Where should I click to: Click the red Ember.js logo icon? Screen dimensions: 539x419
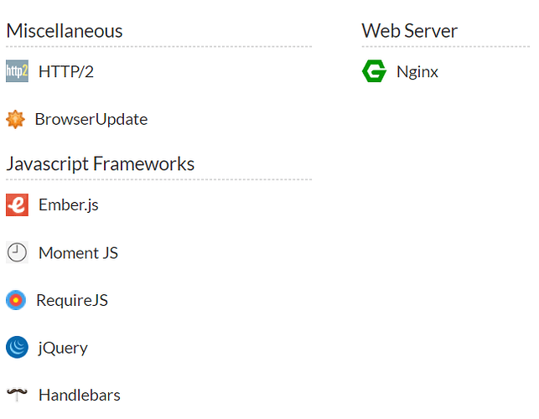coord(17,204)
